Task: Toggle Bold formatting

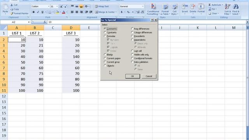Action: (x=33, y=12)
